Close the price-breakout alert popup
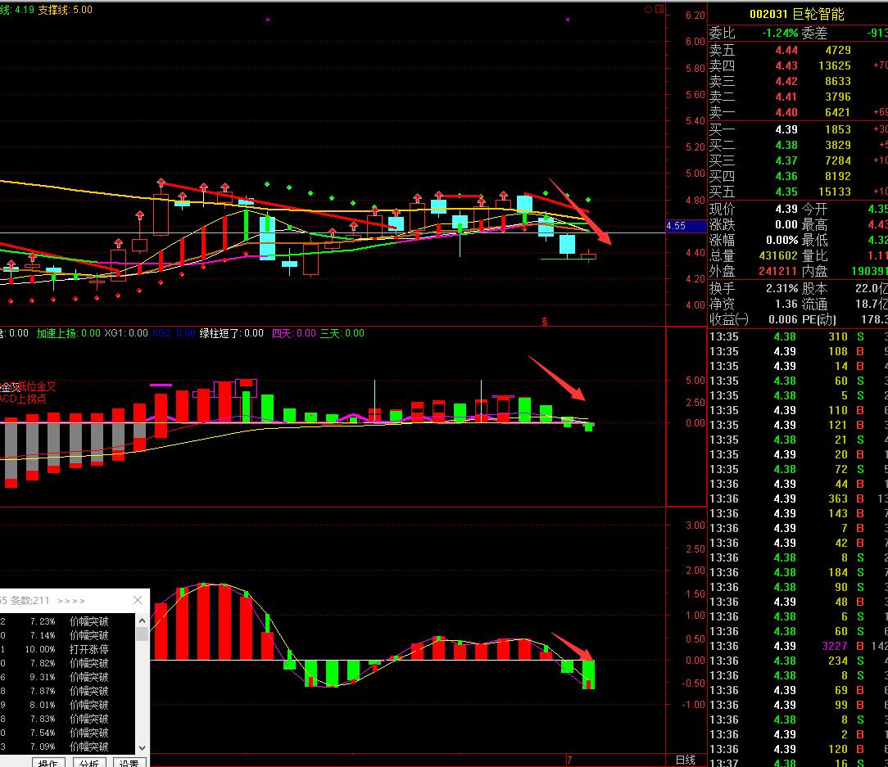The image size is (888, 767). pos(138,600)
